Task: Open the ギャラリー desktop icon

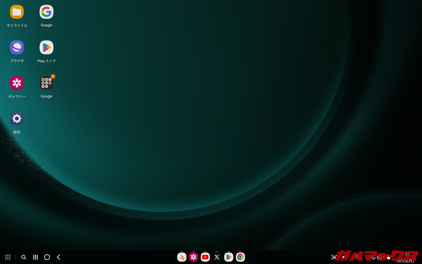Action: [x=17, y=83]
